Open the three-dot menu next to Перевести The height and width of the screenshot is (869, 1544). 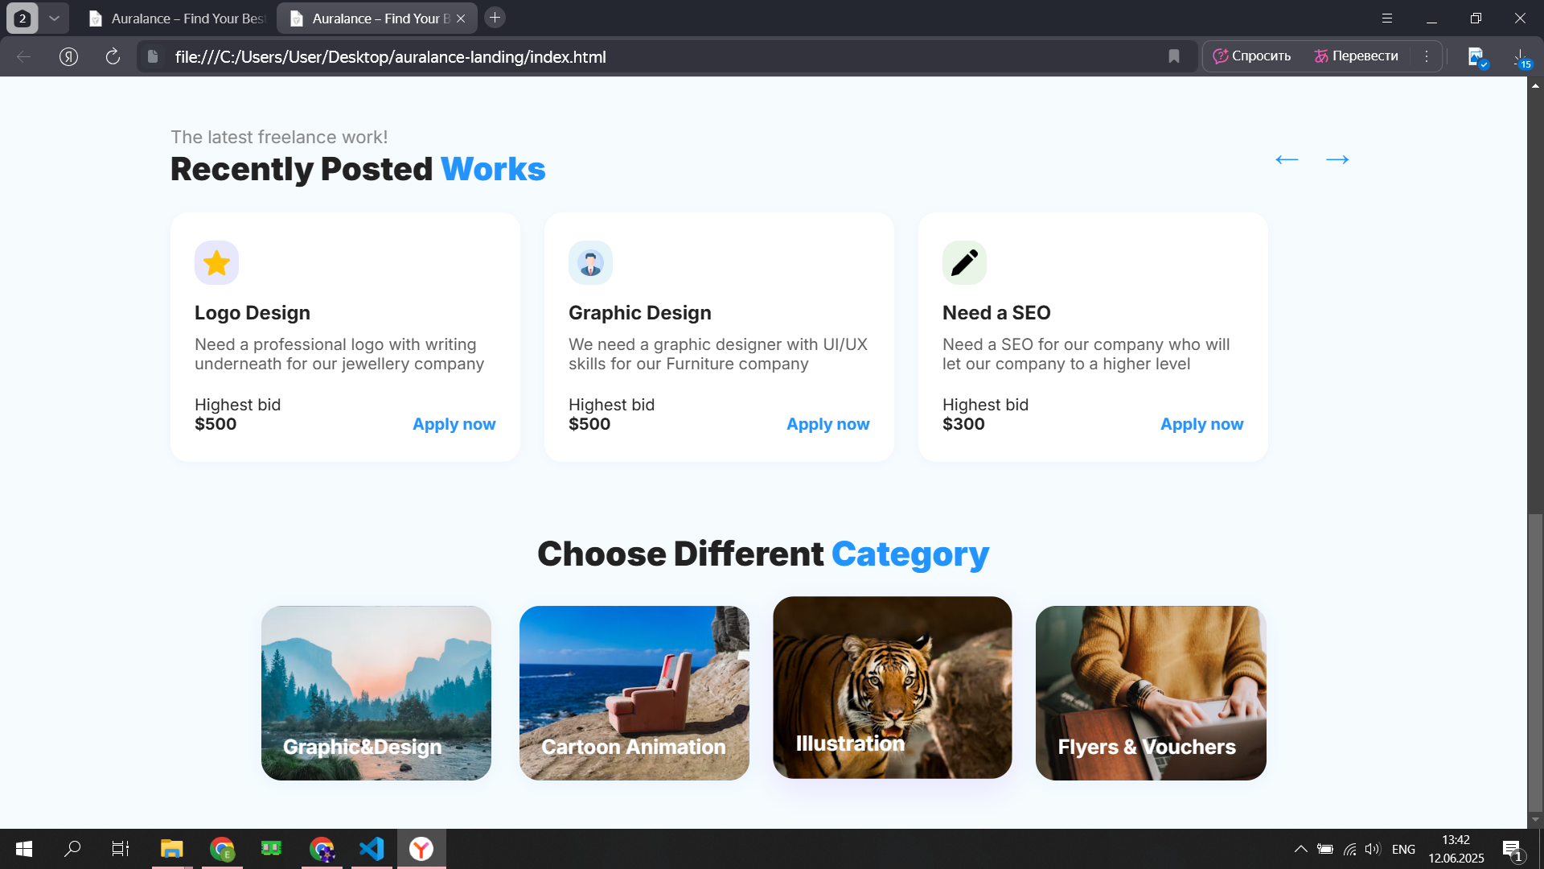point(1427,56)
